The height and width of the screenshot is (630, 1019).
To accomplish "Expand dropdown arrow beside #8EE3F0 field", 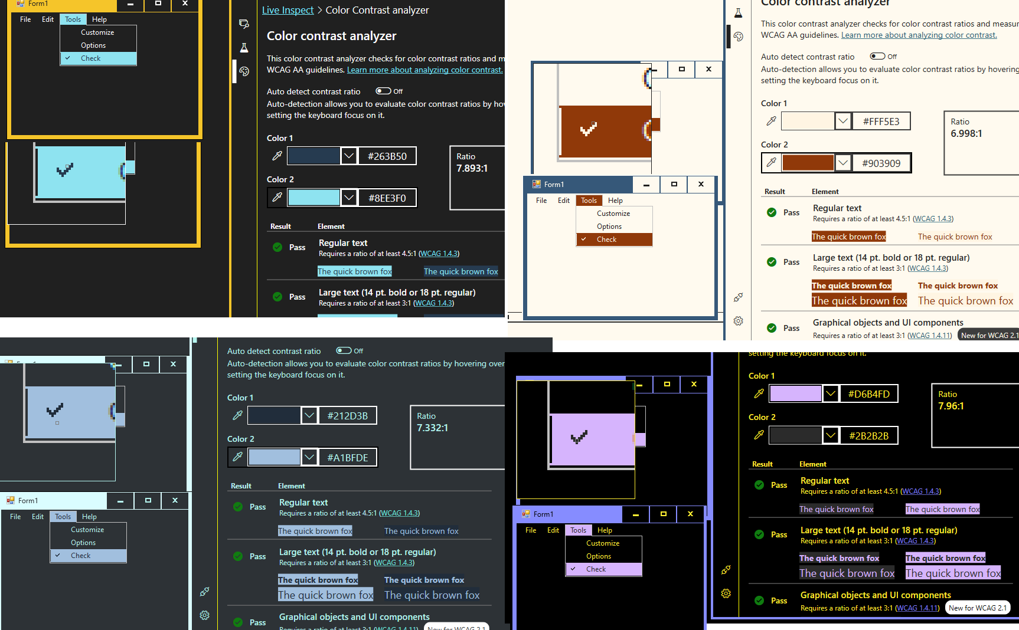I will pos(349,197).
